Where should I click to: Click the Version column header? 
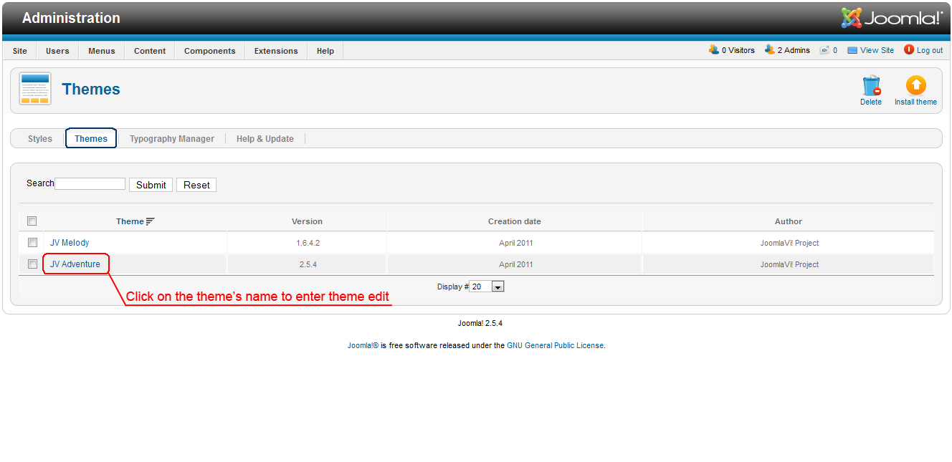pyautogui.click(x=307, y=221)
